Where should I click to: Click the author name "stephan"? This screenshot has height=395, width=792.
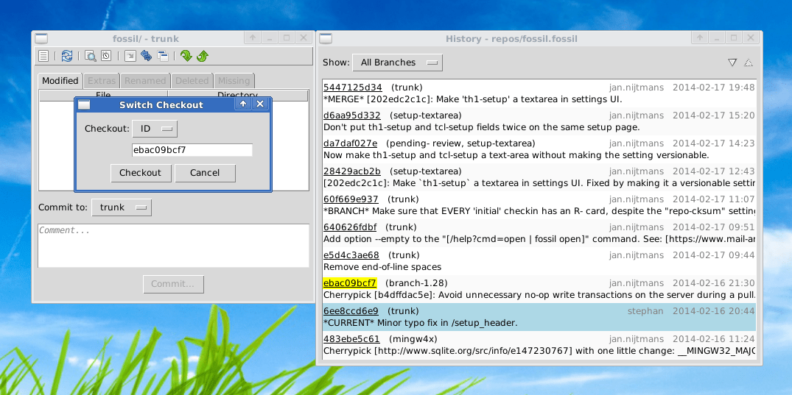pos(645,311)
